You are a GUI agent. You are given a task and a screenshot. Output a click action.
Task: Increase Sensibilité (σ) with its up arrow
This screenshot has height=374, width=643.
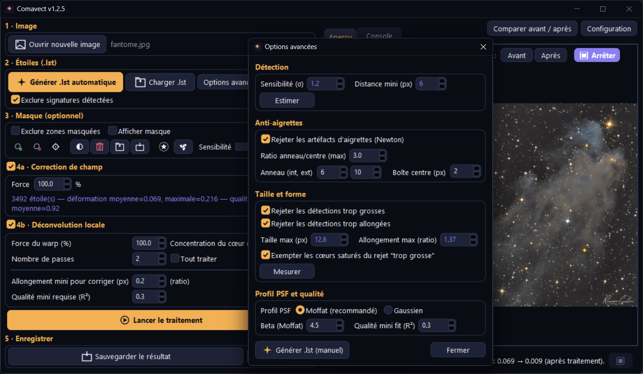pos(340,81)
